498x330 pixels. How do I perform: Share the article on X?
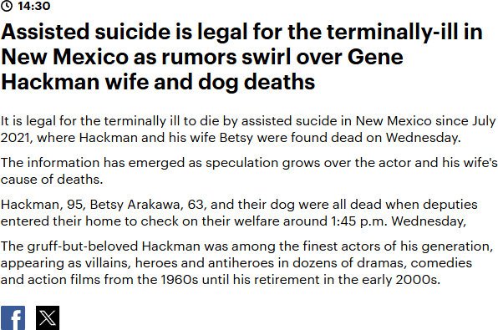point(48,318)
